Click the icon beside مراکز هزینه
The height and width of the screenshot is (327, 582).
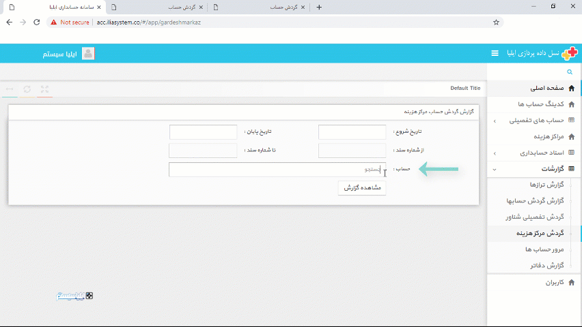[x=572, y=137]
